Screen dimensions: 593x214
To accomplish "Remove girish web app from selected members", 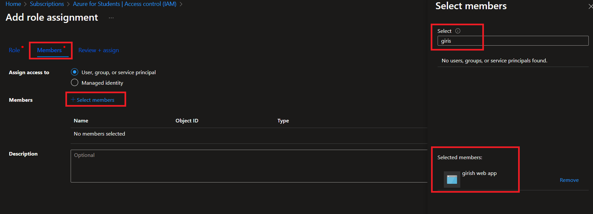I will tap(569, 180).
